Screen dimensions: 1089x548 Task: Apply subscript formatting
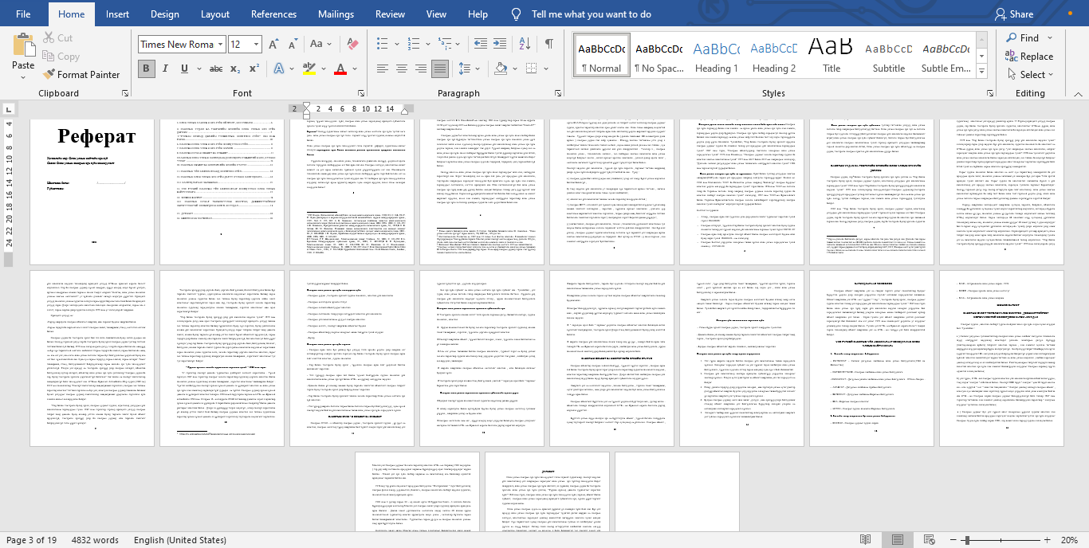coord(235,68)
